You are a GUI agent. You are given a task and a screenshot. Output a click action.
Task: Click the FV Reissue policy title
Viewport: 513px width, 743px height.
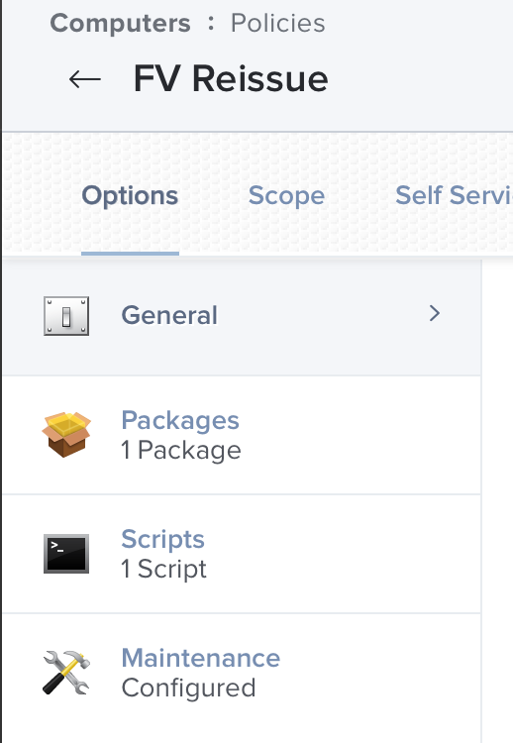pyautogui.click(x=231, y=78)
